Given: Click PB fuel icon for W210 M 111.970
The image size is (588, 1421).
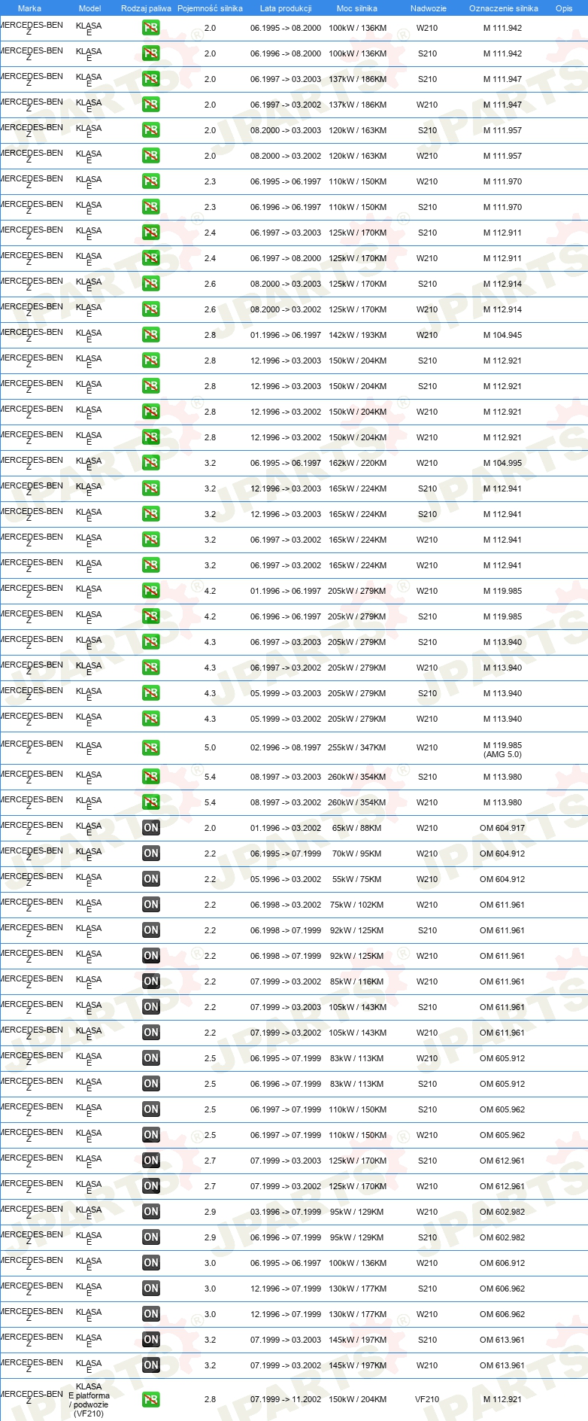Looking at the screenshot, I should click(151, 181).
